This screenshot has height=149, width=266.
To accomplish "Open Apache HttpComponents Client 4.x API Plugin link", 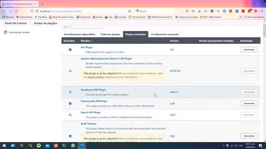I will click(x=106, y=59).
